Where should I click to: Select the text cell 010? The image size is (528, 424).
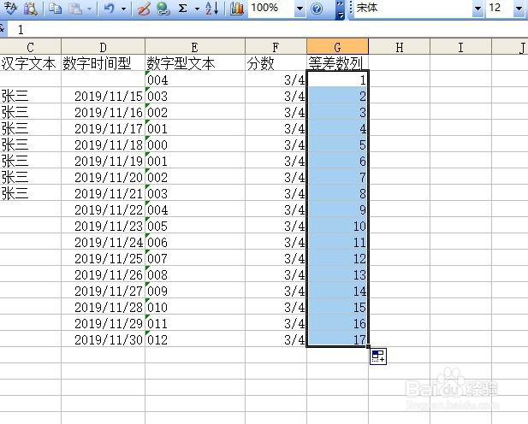(195, 307)
